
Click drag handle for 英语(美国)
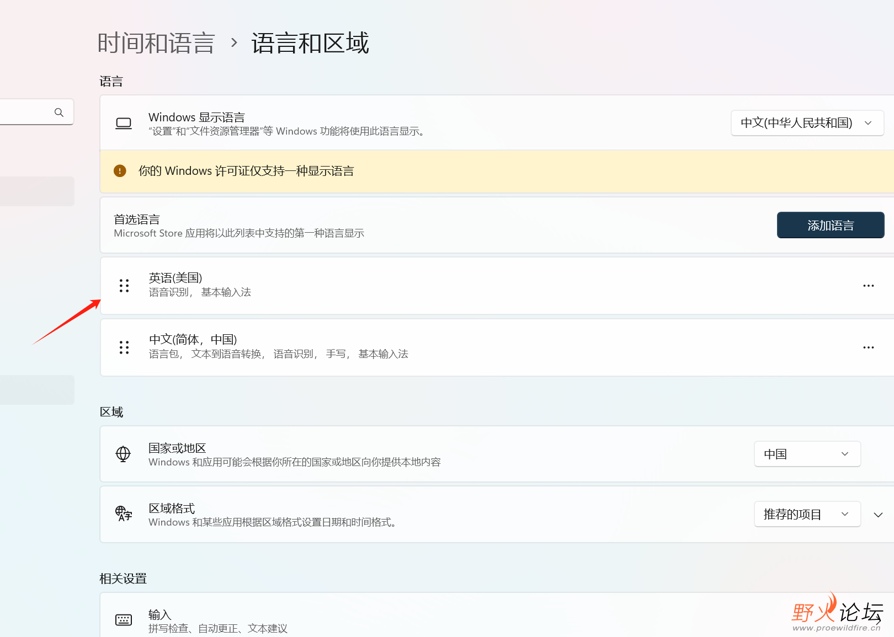124,286
